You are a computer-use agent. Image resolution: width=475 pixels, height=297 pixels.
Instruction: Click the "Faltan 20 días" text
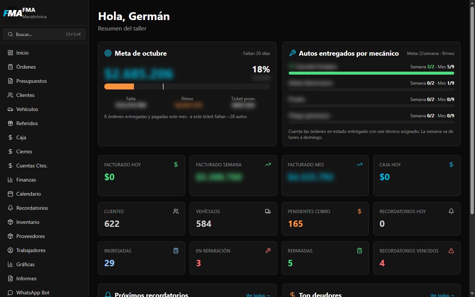click(x=257, y=53)
